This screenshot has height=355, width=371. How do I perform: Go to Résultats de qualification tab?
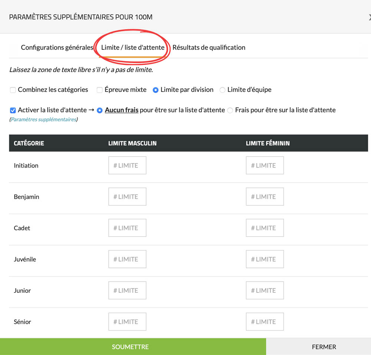point(209,47)
